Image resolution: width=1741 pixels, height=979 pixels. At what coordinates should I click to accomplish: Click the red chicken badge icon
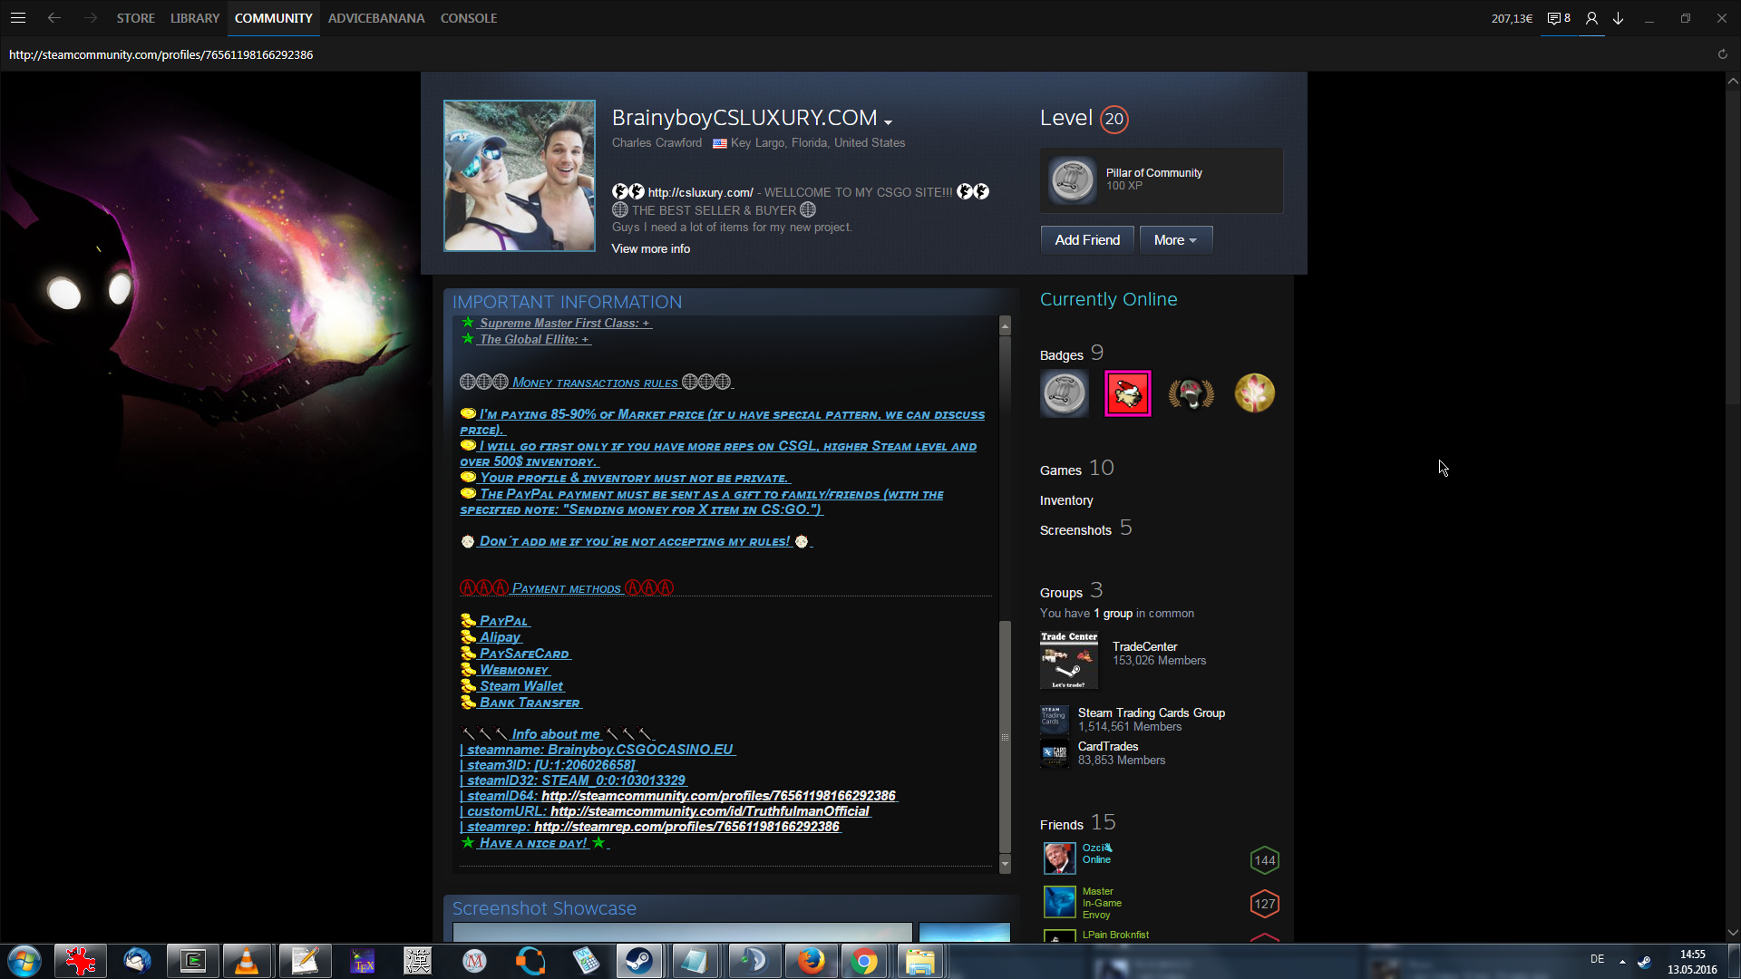1127,393
